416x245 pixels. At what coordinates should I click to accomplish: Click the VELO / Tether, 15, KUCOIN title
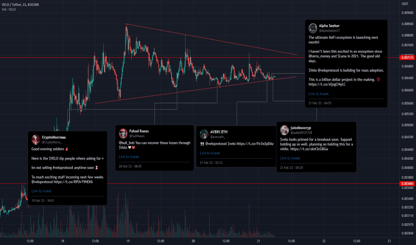coord(20,4)
